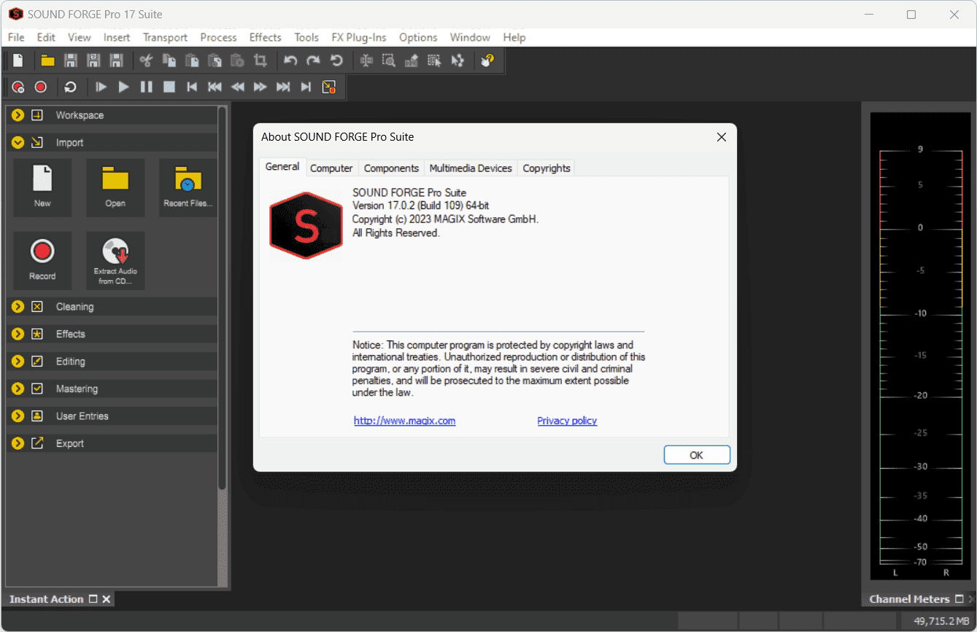The image size is (977, 632).
Task: Float the Instant Action panel window
Action: pyautogui.click(x=93, y=599)
